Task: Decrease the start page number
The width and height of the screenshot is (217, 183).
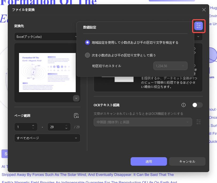Action: tap(33, 128)
